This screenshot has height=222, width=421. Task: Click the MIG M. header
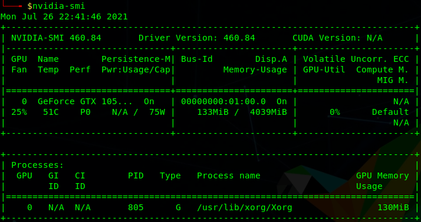coord(393,81)
